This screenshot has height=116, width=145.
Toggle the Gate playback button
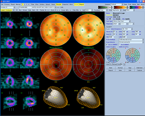click(30, 10)
